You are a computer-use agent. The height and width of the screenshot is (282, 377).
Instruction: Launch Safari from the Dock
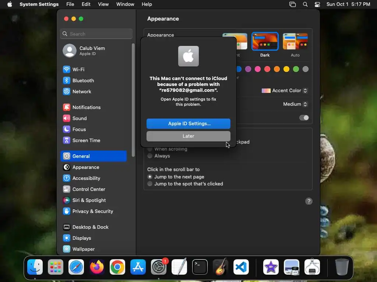pos(76,267)
